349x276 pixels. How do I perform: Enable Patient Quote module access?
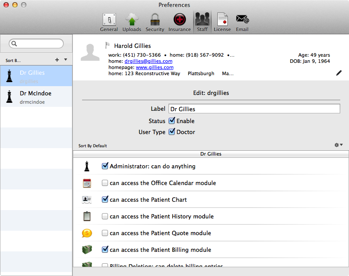pyautogui.click(x=105, y=233)
